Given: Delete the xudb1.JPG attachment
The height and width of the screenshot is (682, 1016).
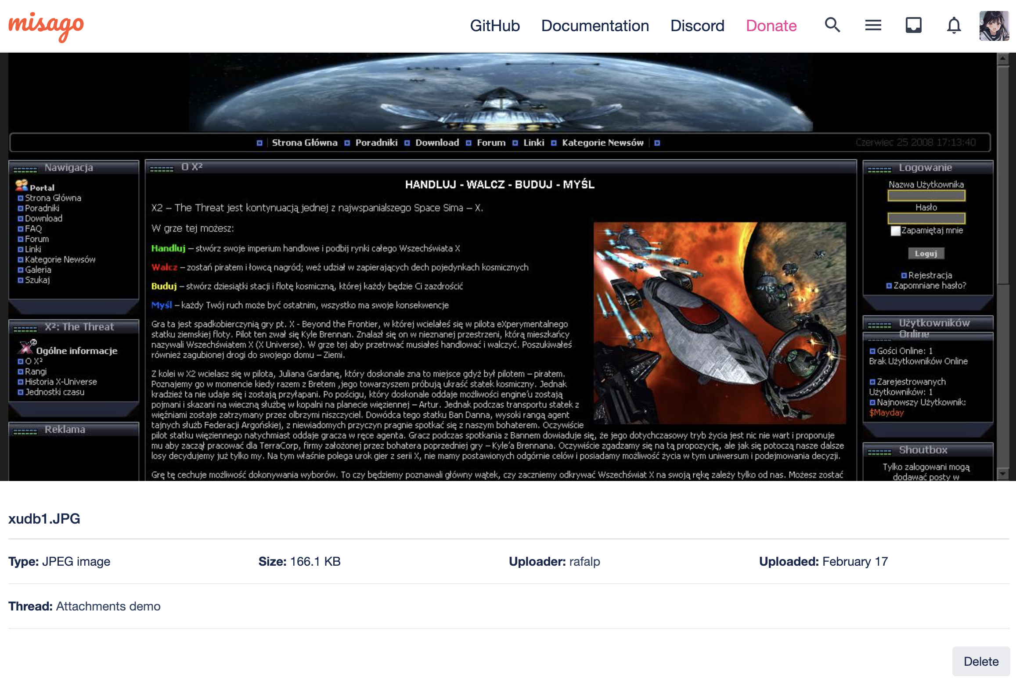Looking at the screenshot, I should tap(981, 661).
